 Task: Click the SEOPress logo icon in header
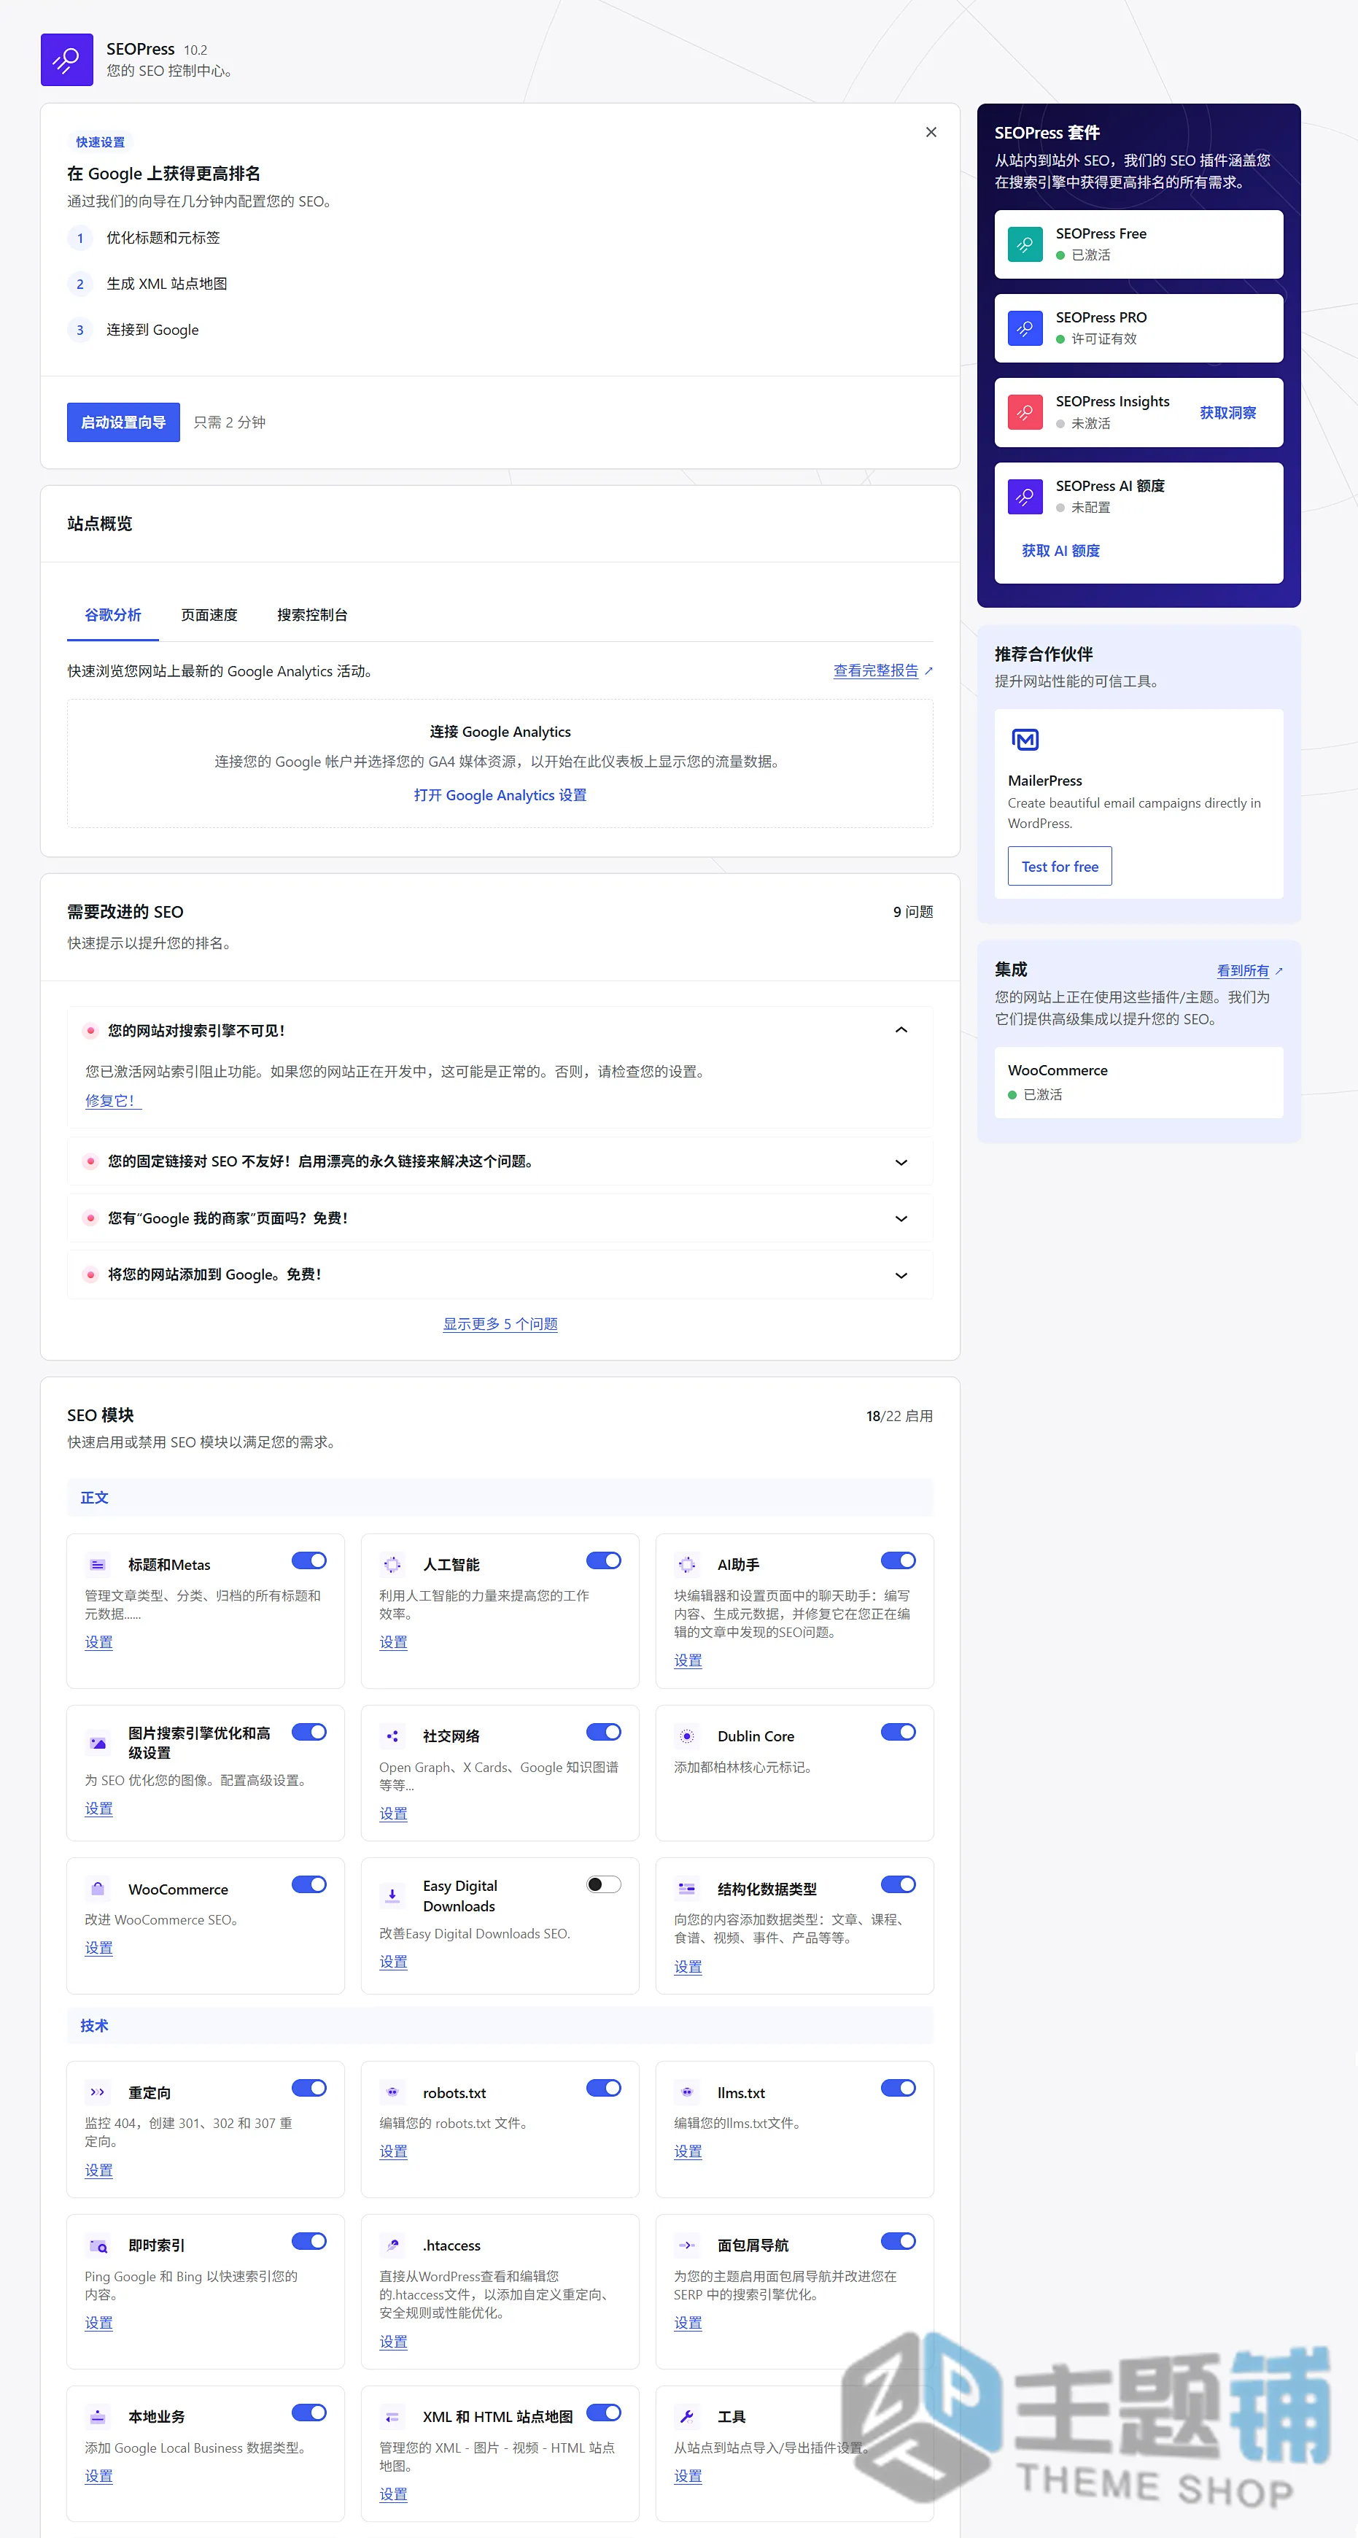(66, 59)
